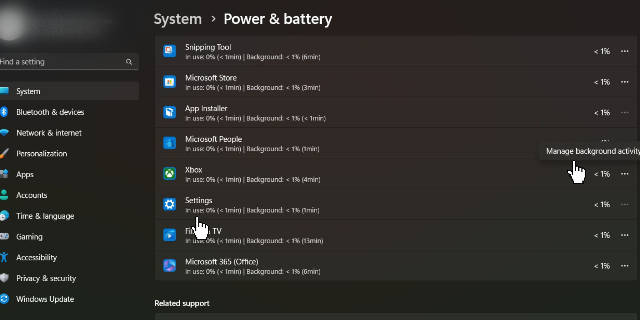Click the App Installer app icon
The width and height of the screenshot is (640, 320).
tap(169, 112)
